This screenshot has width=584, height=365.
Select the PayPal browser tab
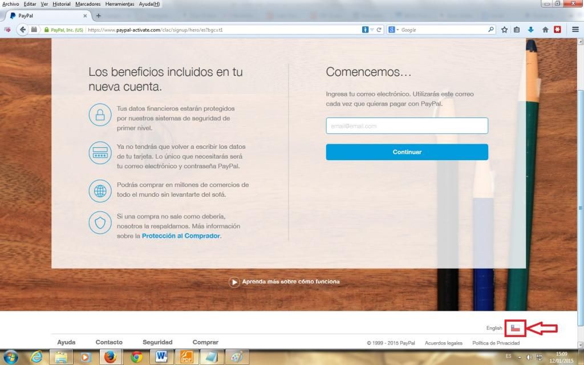point(48,16)
